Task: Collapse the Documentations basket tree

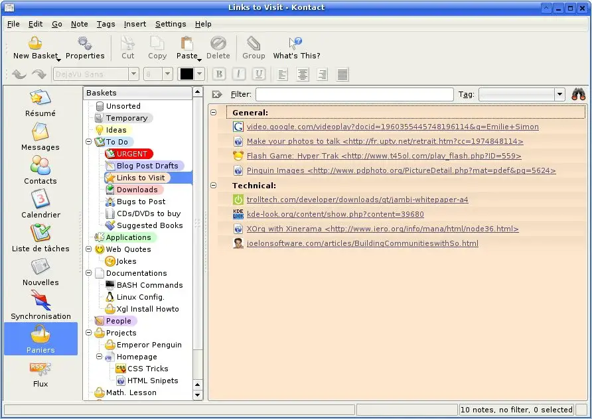Action: (89, 273)
